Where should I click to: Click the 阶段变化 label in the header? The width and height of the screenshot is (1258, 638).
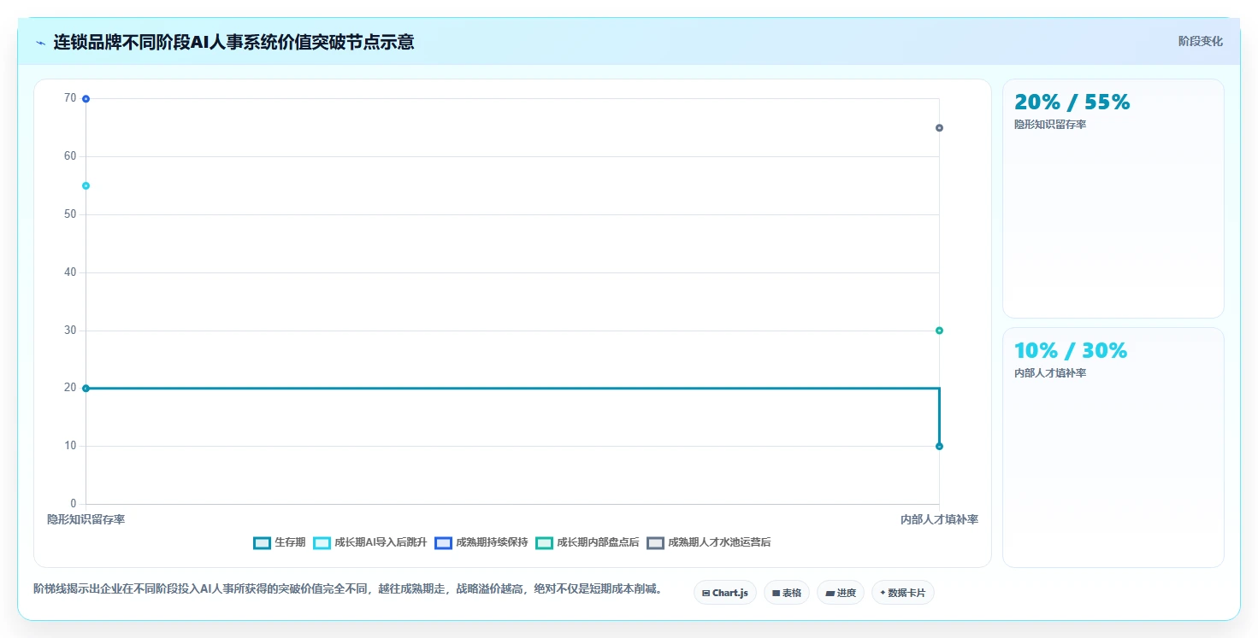coord(1200,41)
